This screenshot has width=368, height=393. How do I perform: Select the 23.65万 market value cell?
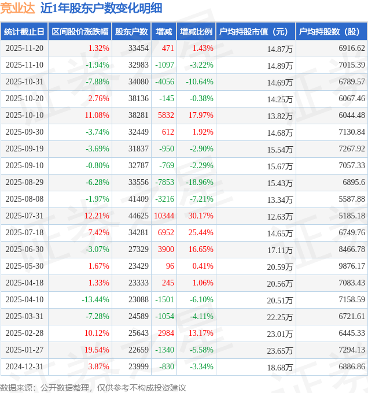tap(279, 350)
